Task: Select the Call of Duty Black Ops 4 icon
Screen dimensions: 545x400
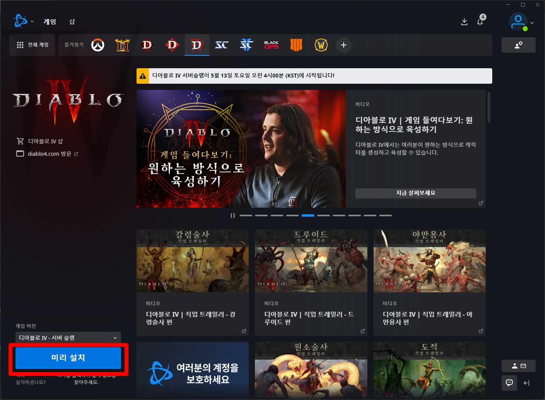Action: click(296, 45)
